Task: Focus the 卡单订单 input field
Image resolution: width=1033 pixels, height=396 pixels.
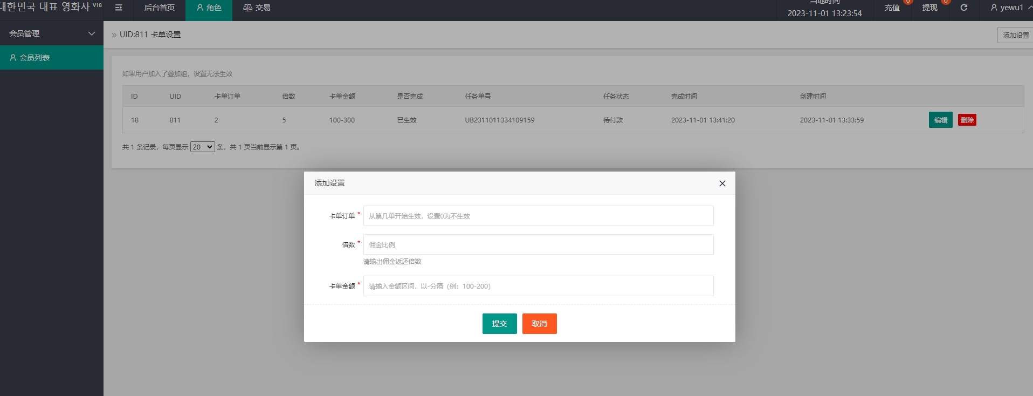Action: (x=538, y=216)
